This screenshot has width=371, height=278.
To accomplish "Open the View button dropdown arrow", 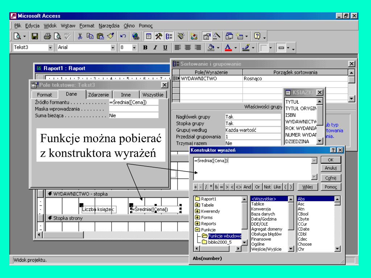I will [x=25, y=37].
